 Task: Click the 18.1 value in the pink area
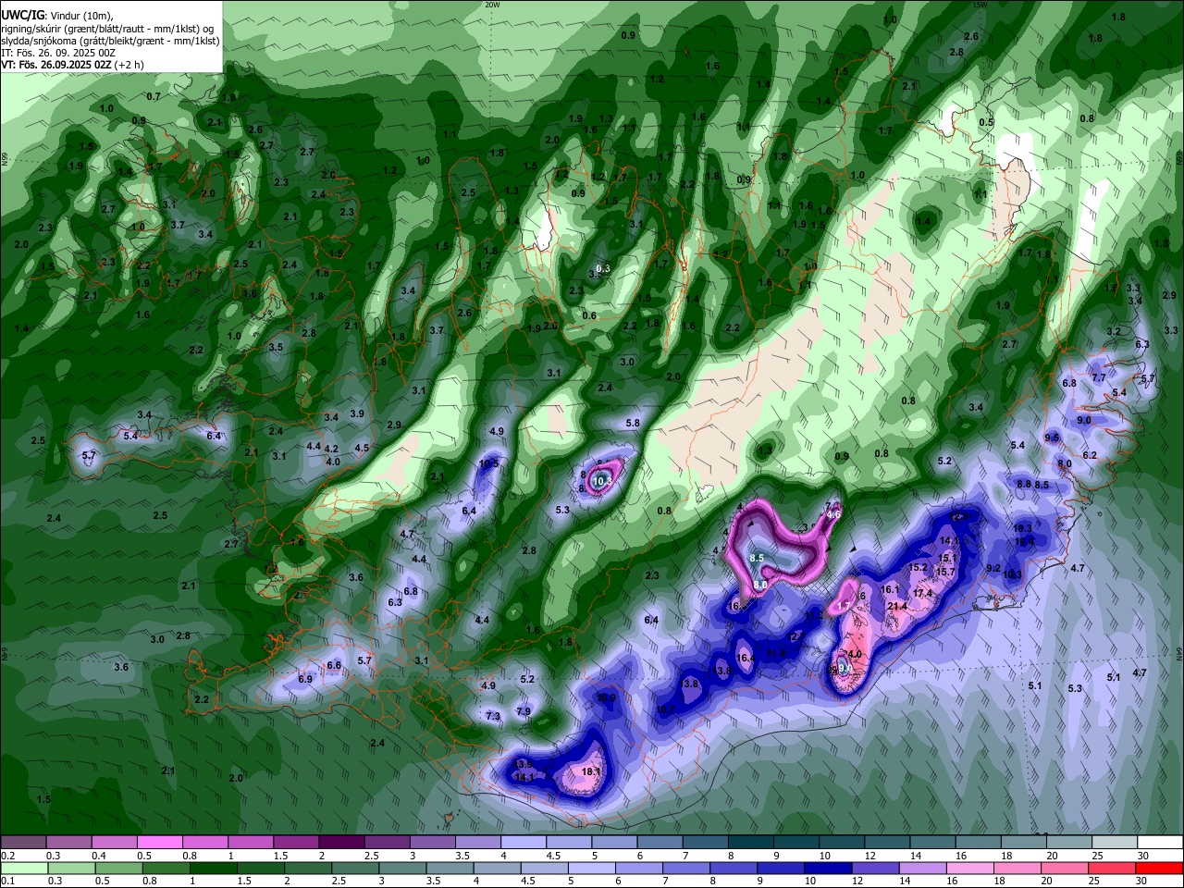[591, 771]
